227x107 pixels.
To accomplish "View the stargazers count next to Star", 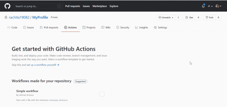I will pos(198,18).
